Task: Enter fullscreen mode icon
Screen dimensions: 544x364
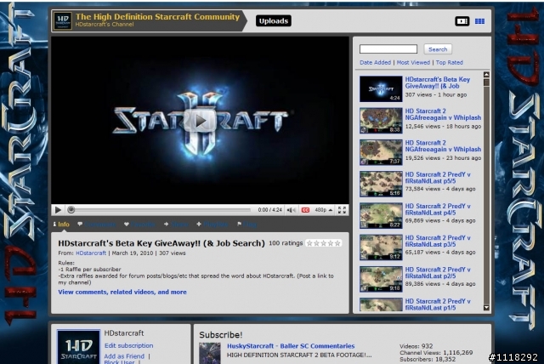Action: pyautogui.click(x=342, y=210)
